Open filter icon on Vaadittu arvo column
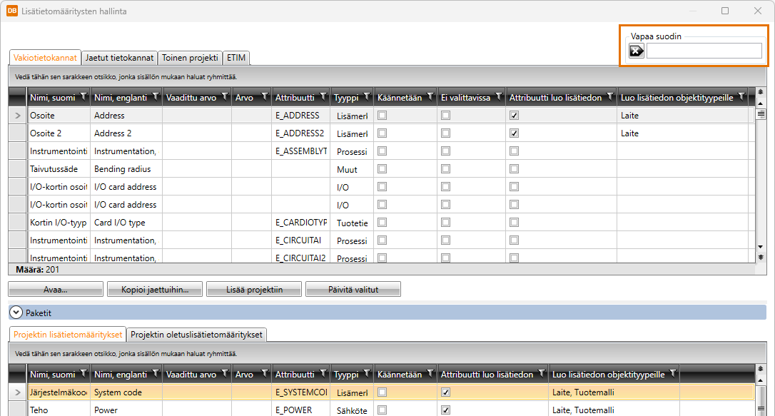 click(x=223, y=97)
